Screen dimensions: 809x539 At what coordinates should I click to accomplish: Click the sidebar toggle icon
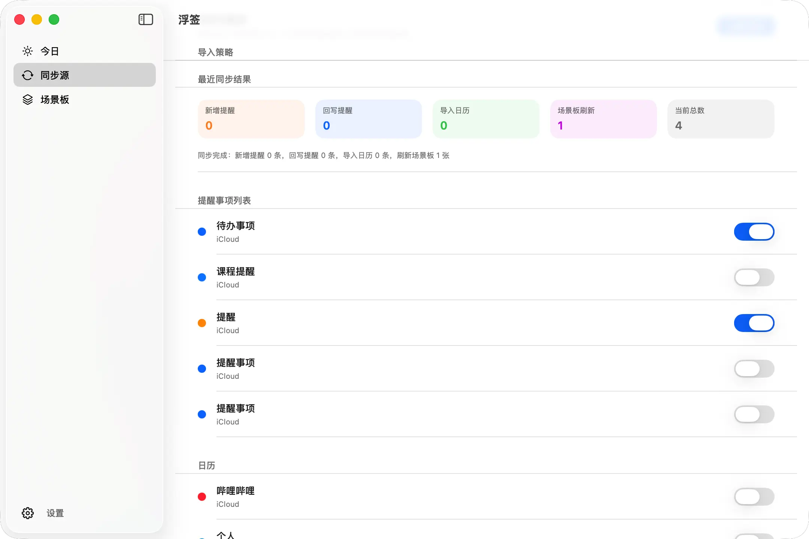(146, 19)
